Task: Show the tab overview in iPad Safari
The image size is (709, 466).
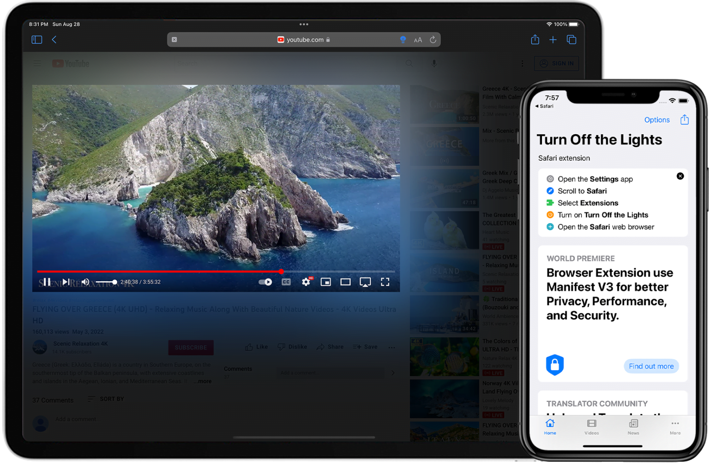Action: [x=571, y=40]
